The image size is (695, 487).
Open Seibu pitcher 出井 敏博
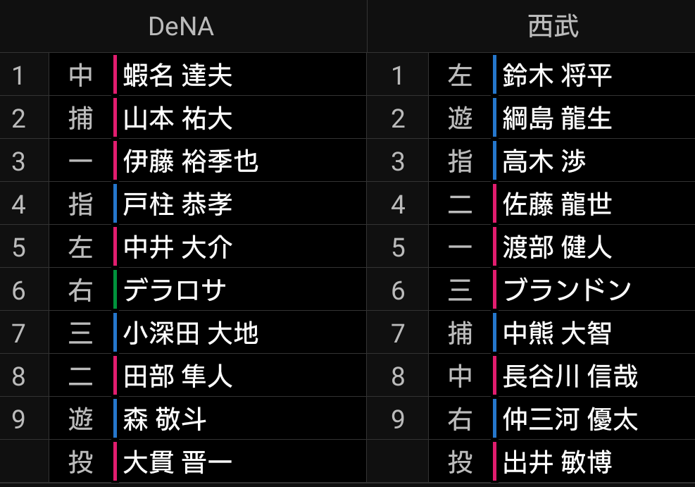(x=557, y=462)
